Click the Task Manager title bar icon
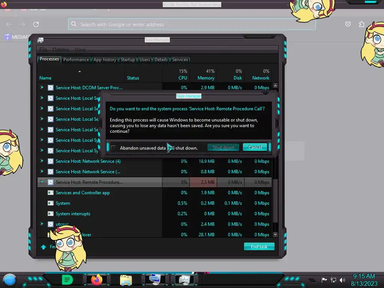This screenshot has width=384, height=288. click(x=40, y=40)
